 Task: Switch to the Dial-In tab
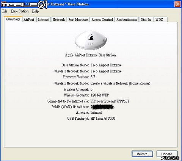coord(146,20)
